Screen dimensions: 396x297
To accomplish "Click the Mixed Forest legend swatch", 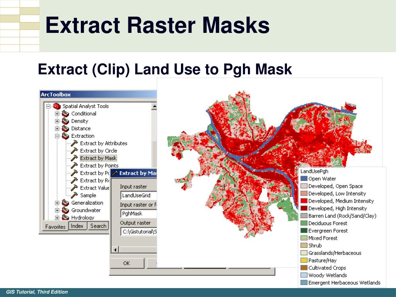I will 304,238.
